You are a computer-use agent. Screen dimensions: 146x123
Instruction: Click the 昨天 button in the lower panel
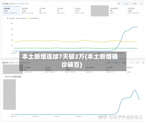(109, 63)
